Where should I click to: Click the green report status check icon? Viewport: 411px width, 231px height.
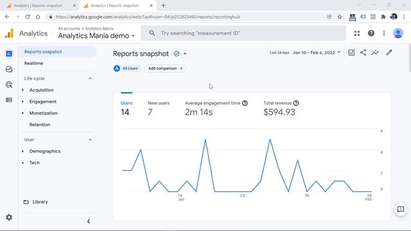(x=177, y=54)
